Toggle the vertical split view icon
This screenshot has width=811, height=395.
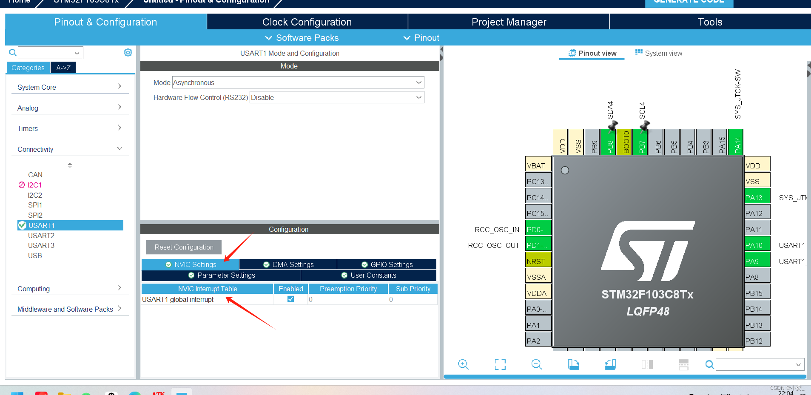click(647, 364)
